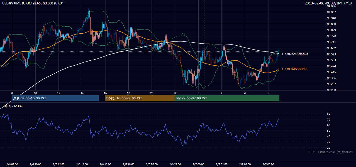
Task: Select the 200 SMA 93.598 label
Action: pyautogui.click(x=295, y=54)
